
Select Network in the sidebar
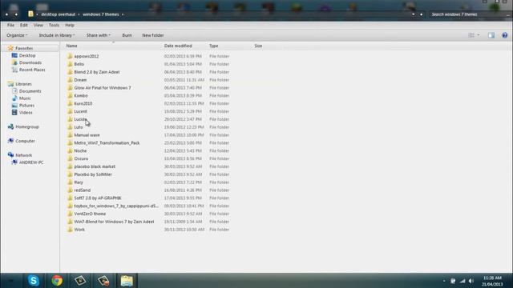coord(24,155)
